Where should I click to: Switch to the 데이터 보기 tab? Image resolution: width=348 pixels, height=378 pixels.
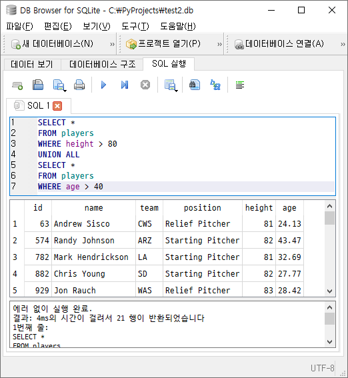click(32, 65)
